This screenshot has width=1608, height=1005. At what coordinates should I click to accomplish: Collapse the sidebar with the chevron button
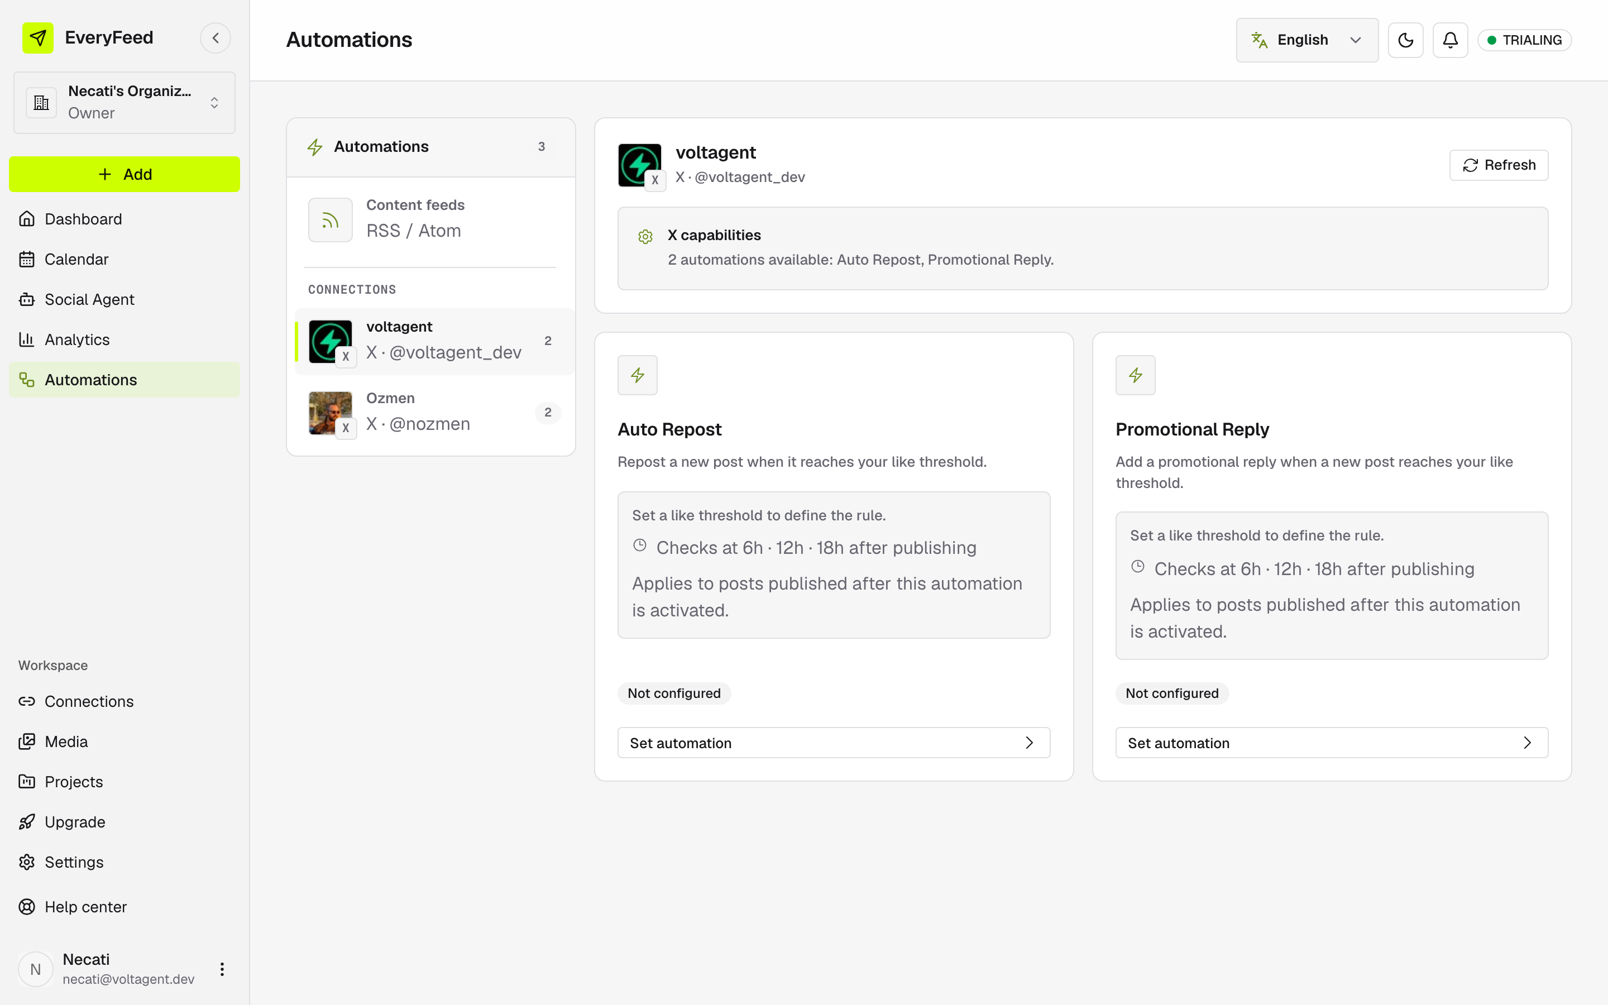(216, 38)
